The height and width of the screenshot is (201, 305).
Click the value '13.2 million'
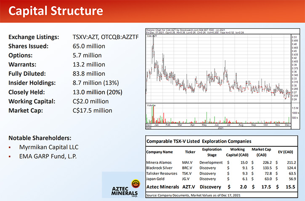point(89,64)
